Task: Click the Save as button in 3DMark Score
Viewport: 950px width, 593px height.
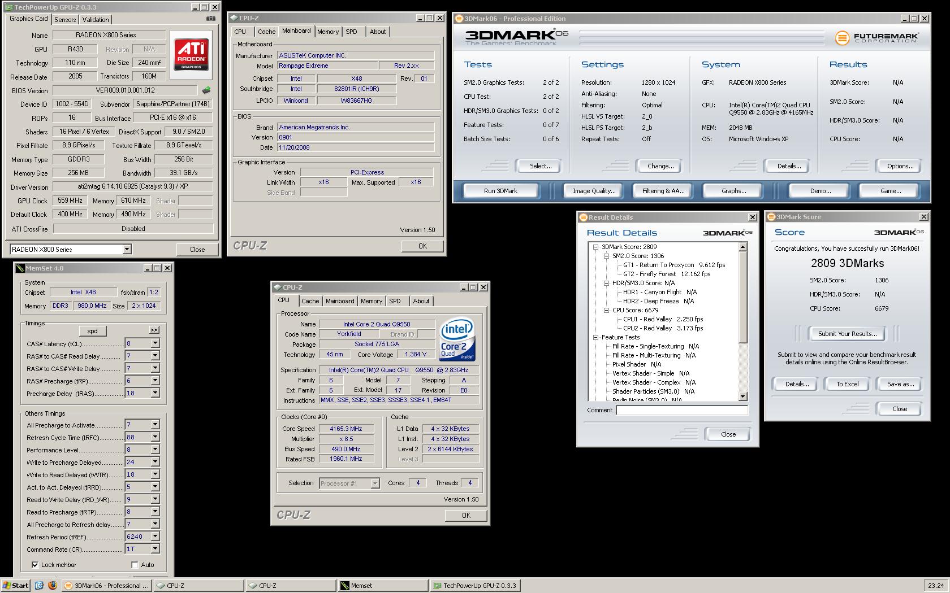Action: [900, 384]
